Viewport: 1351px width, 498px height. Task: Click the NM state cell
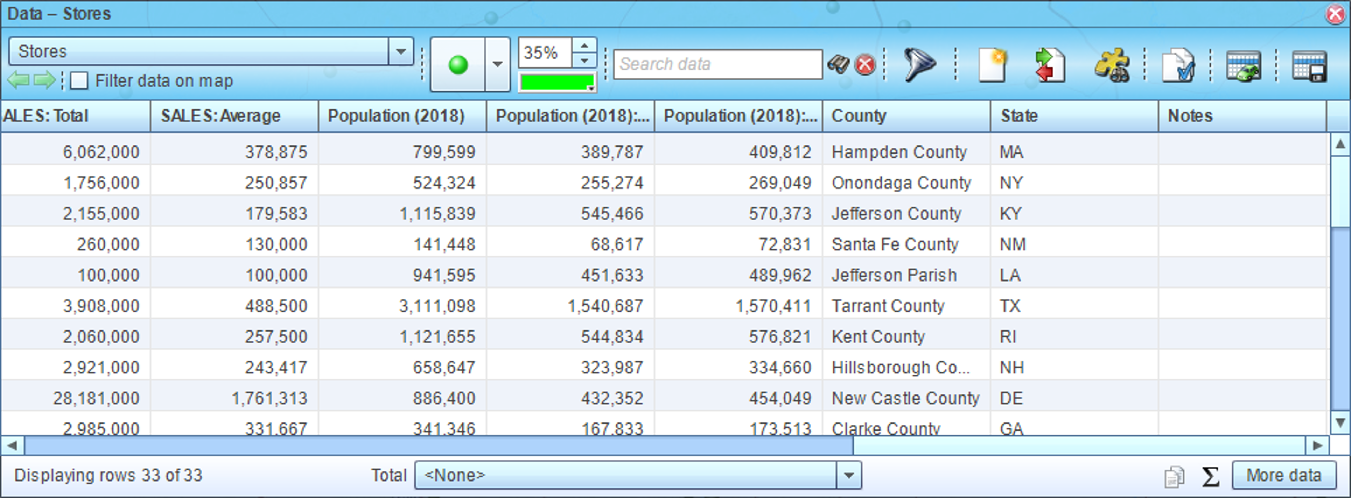[1074, 244]
